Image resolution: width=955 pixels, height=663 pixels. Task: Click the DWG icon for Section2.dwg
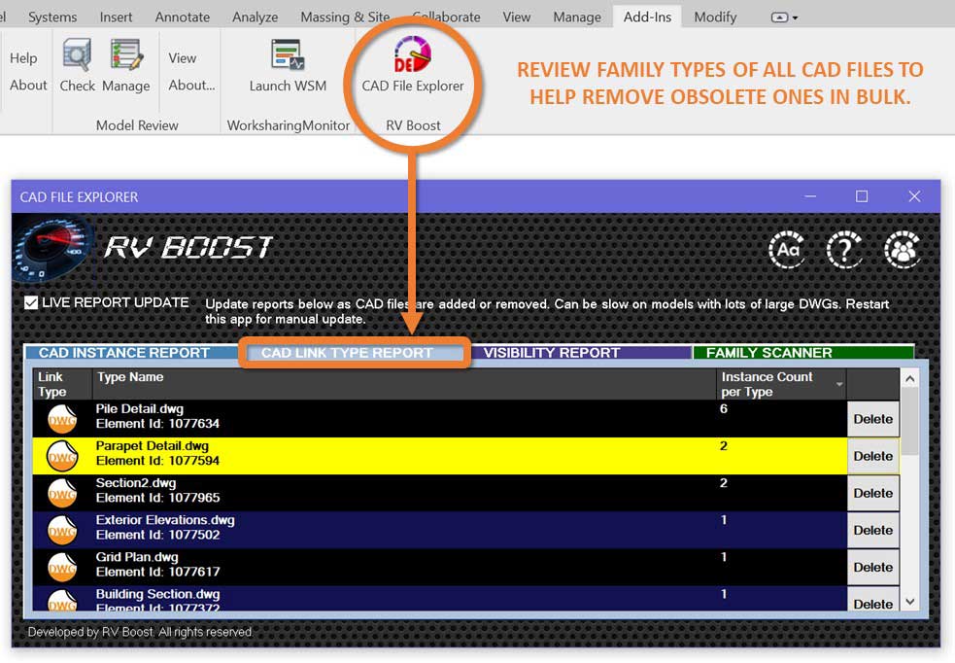point(63,493)
